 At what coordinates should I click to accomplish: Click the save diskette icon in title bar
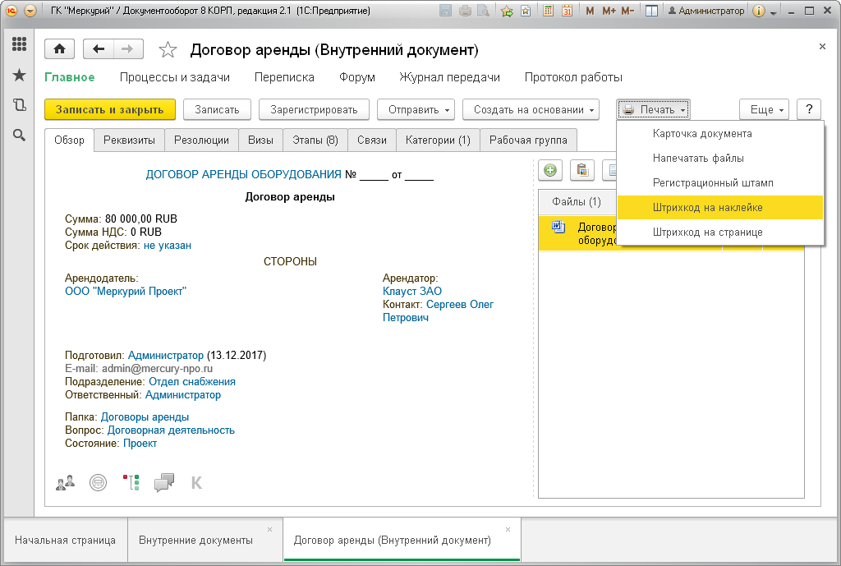pos(445,11)
